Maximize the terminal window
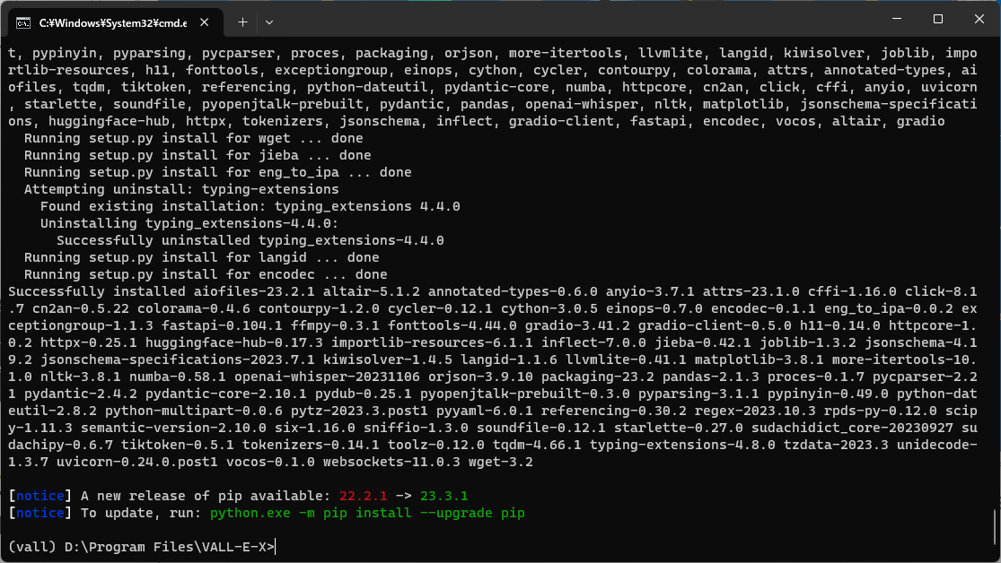1001x563 pixels. point(936,19)
